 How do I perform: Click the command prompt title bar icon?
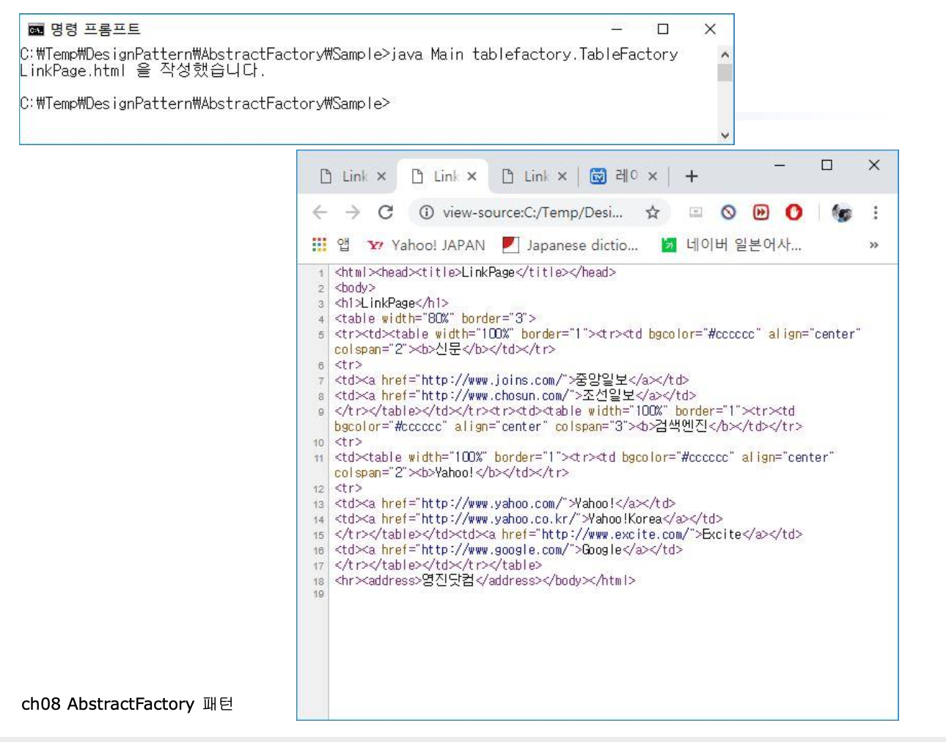[36, 29]
